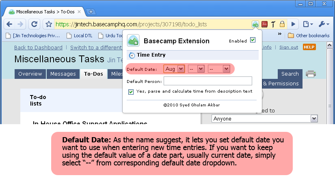Toggle the Enabled checkbox in the popup

253,40
